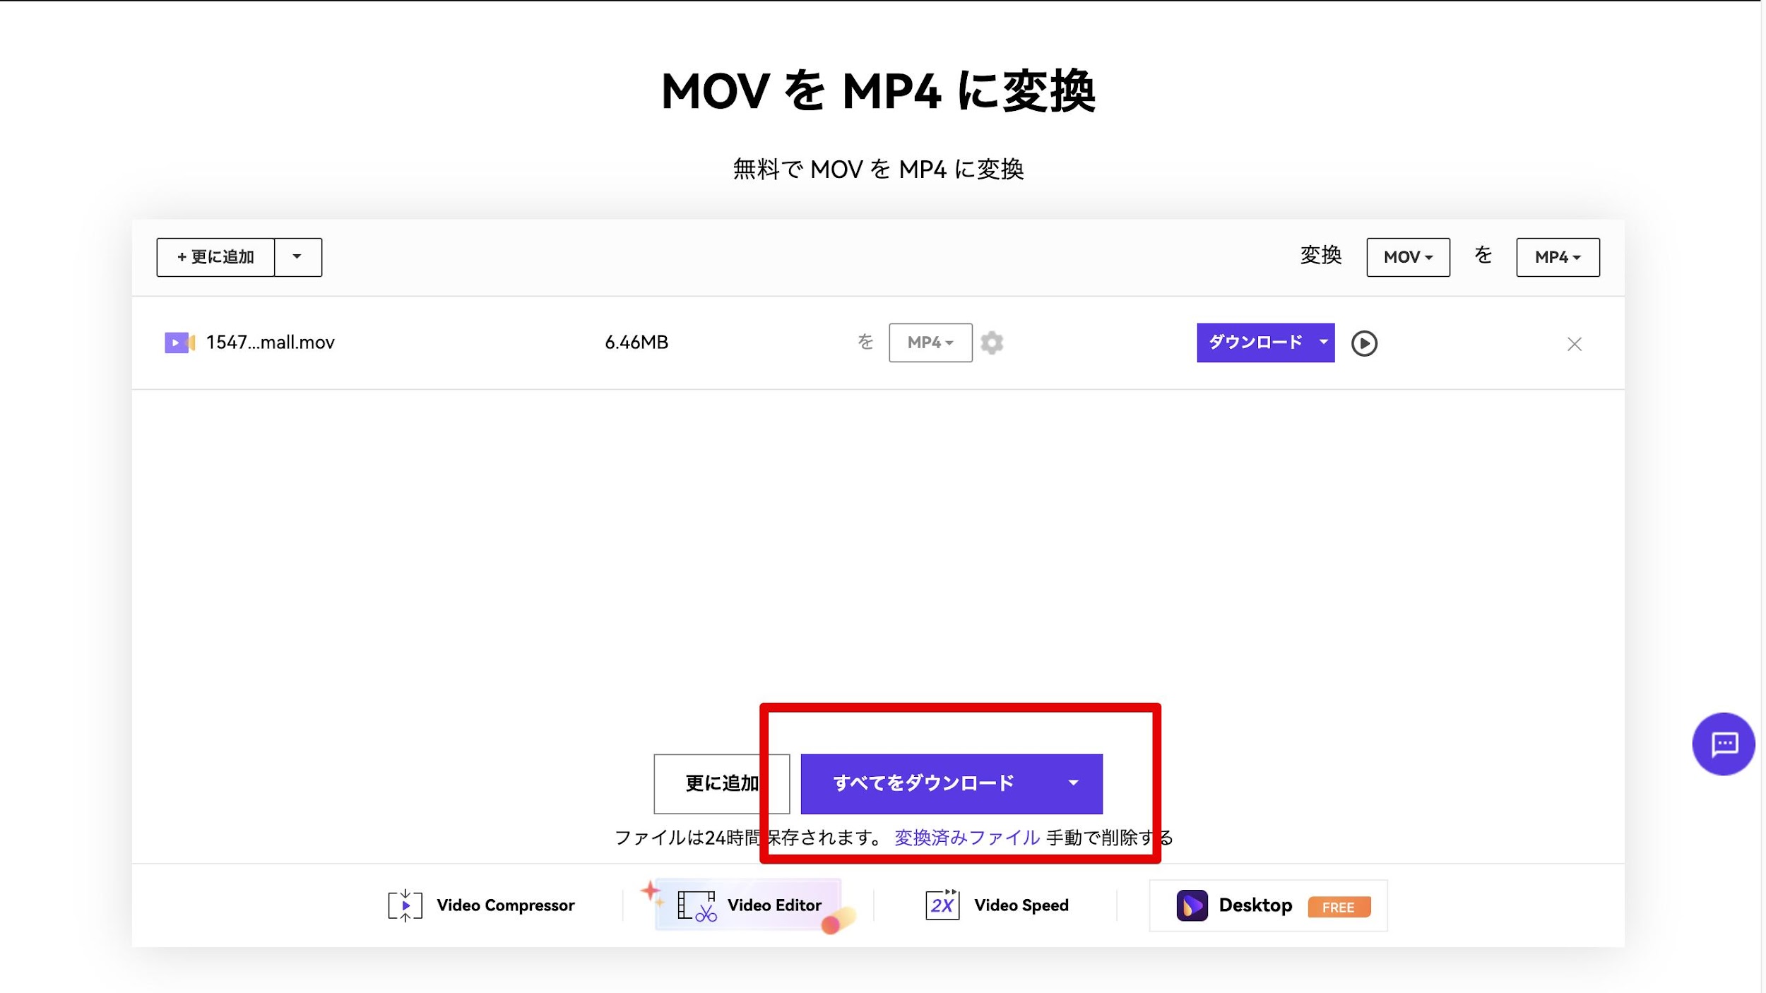Click the purple ダウンロード button in file row
1766x993 pixels.
[1255, 343]
